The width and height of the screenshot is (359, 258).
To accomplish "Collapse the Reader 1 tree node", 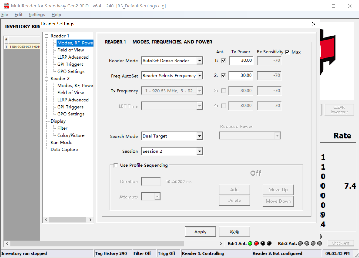I will tap(47, 36).
